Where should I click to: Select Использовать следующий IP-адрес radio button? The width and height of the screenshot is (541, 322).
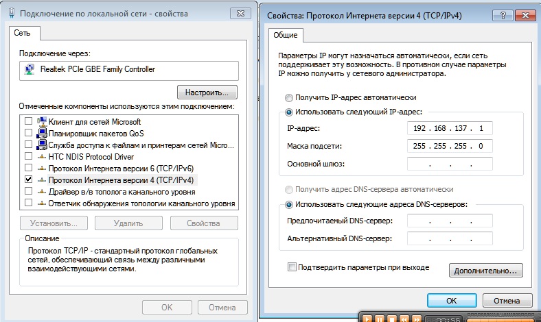[x=289, y=112]
